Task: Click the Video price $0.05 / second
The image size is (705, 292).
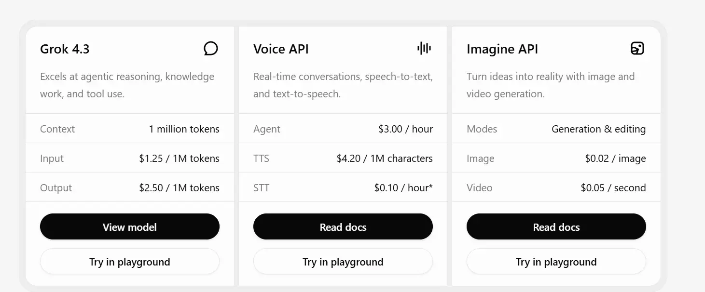Action: point(613,188)
